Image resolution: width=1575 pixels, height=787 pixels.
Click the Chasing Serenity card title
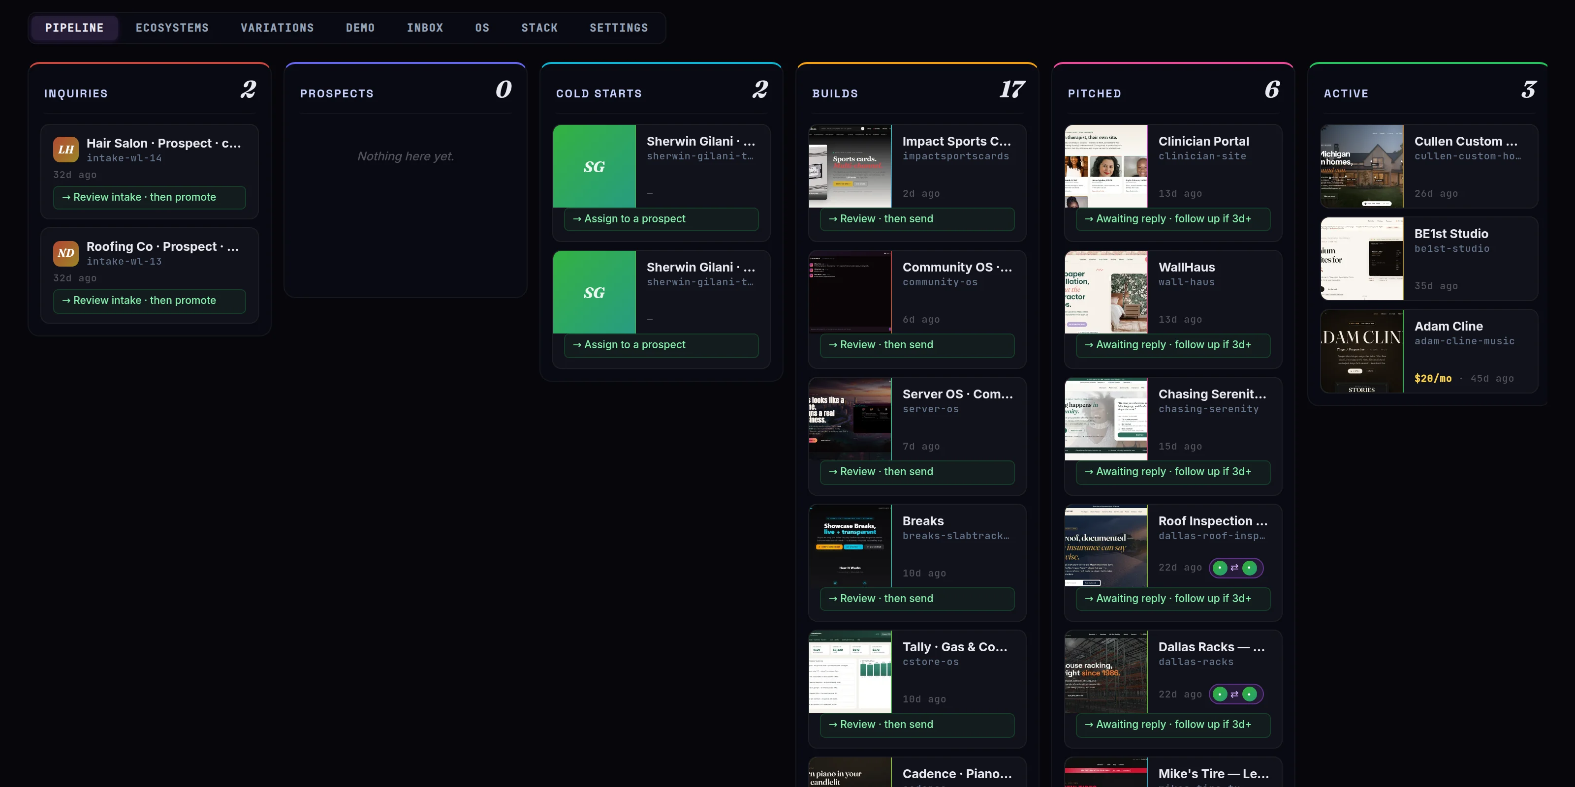click(1212, 394)
